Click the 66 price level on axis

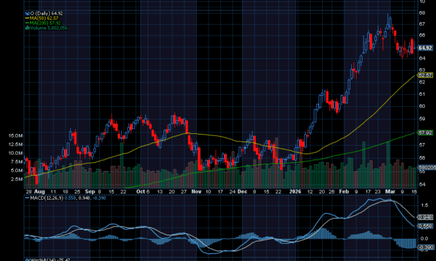pos(422,35)
